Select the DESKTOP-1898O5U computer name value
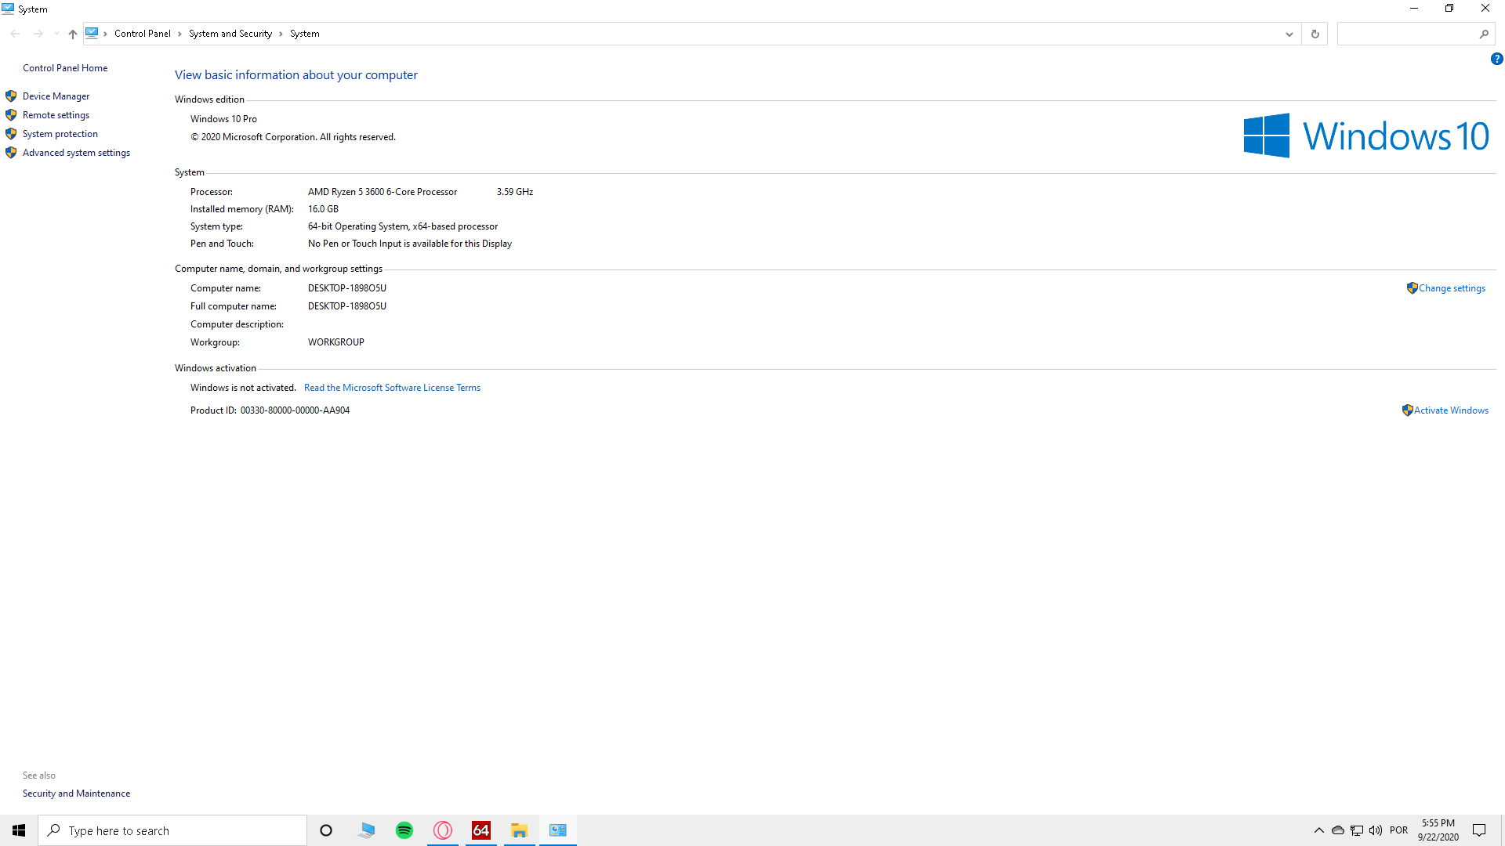 [347, 288]
